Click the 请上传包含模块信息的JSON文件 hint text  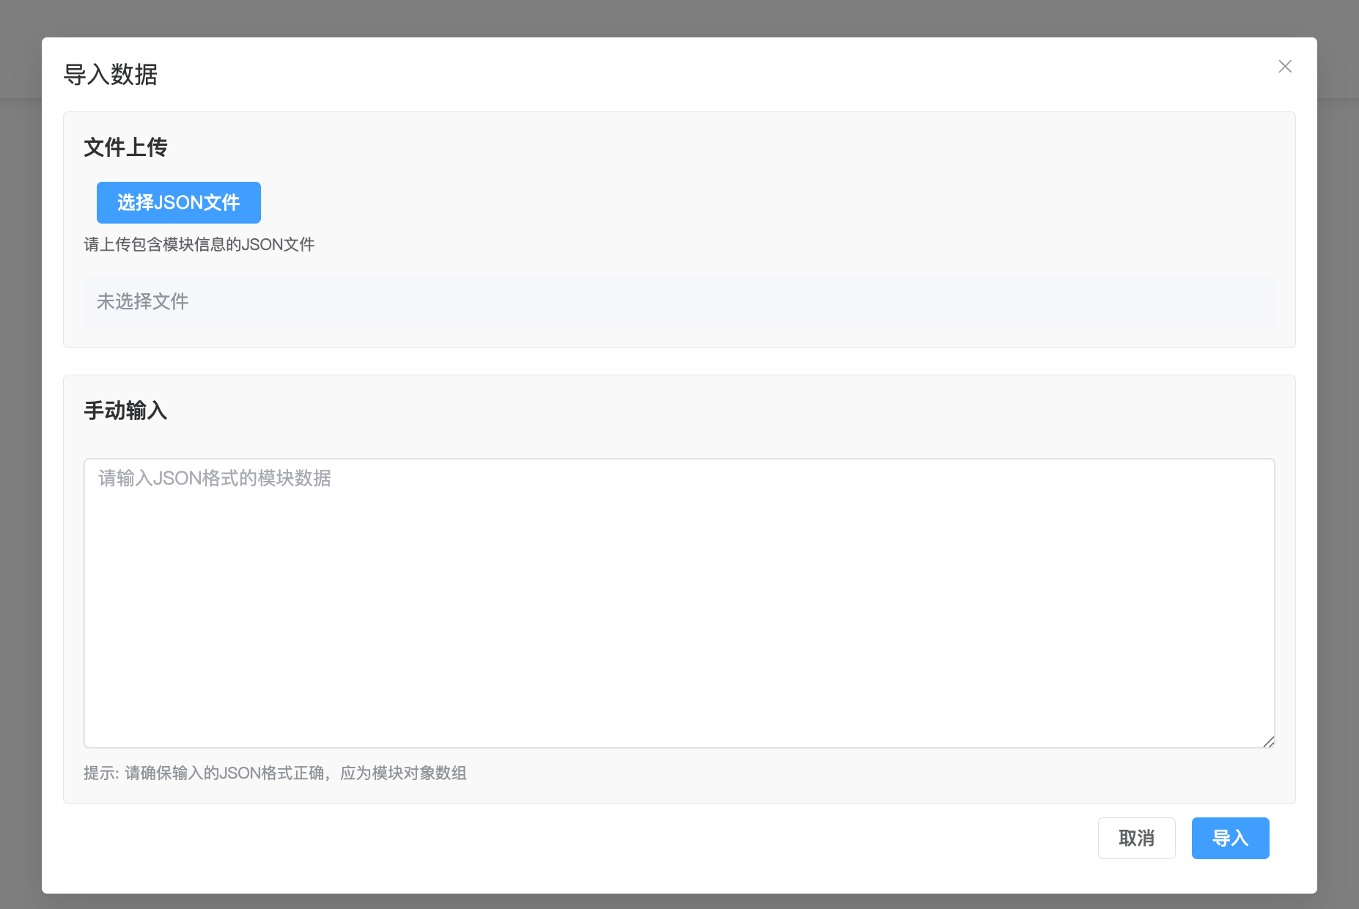coord(199,245)
